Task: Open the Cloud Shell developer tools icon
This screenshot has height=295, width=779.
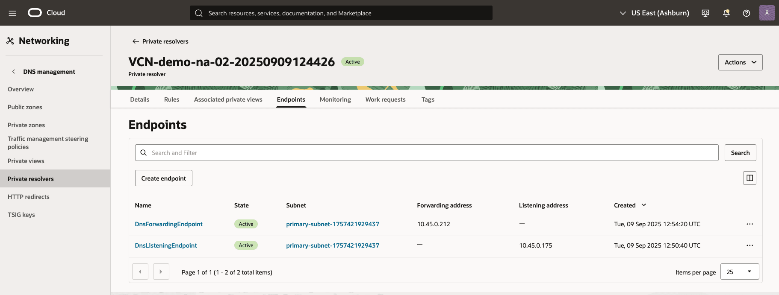Action: pos(705,13)
